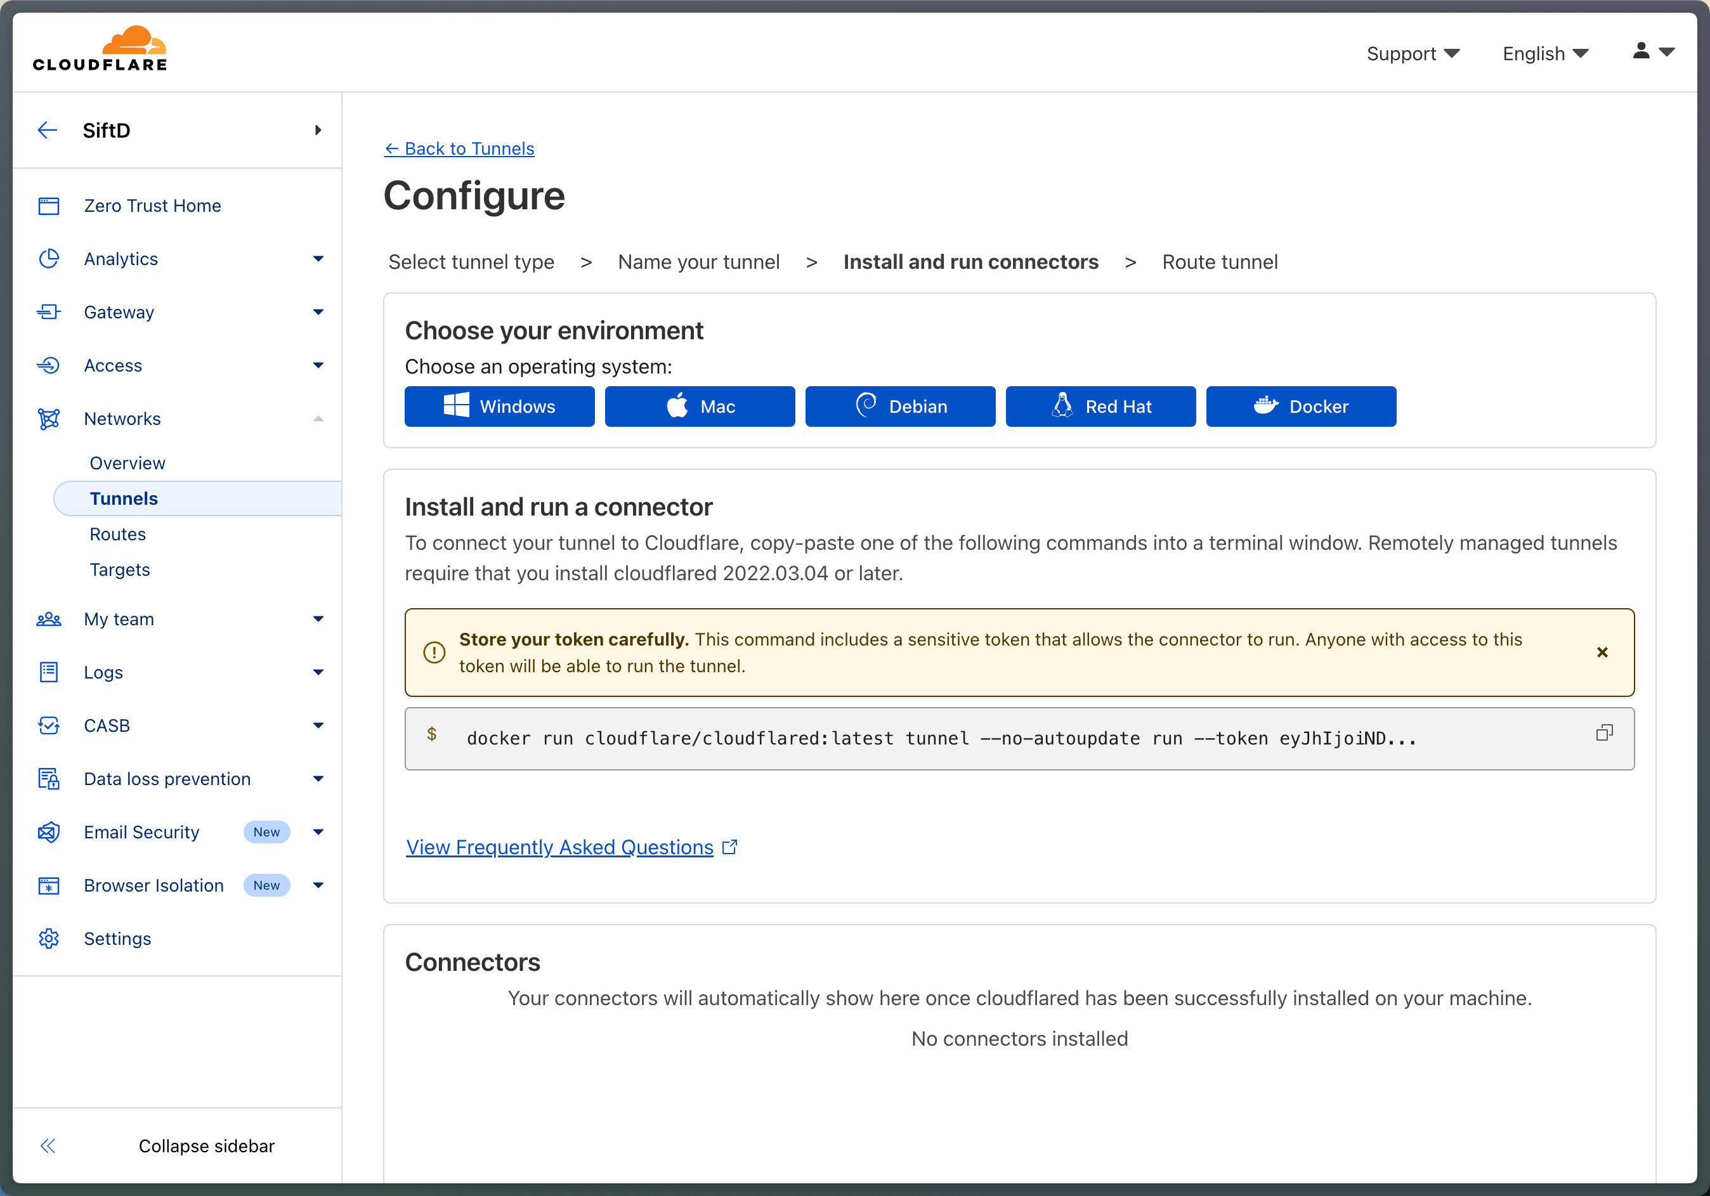The height and width of the screenshot is (1196, 1710).
Task: Click the back arrow beside SiftD
Action: coord(48,131)
